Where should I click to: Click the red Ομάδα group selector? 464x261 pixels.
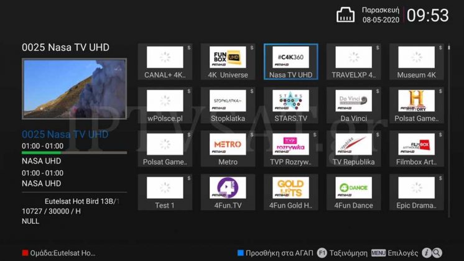(x=59, y=253)
